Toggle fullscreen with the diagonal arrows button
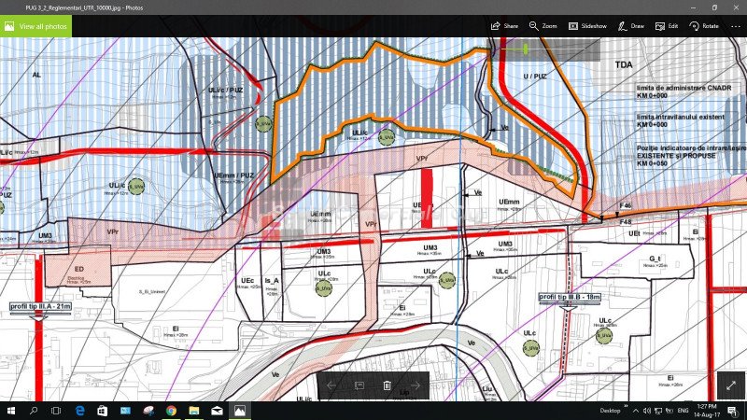 click(x=728, y=385)
